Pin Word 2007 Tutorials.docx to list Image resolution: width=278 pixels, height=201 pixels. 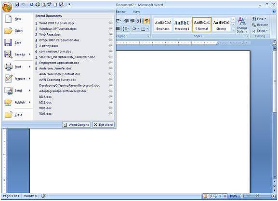point(111,23)
